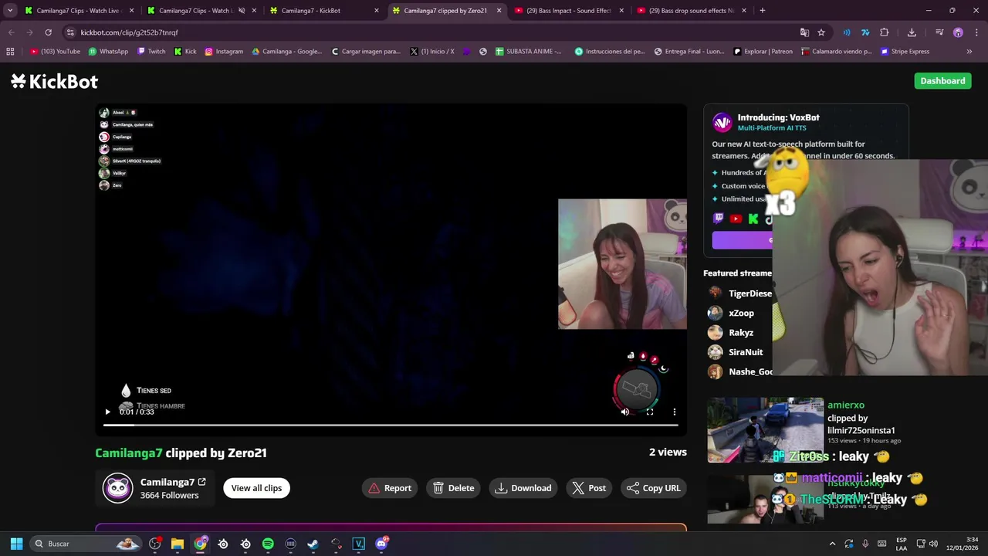Open Discord from taskbar
This screenshot has width=988, height=556.
coord(381,544)
